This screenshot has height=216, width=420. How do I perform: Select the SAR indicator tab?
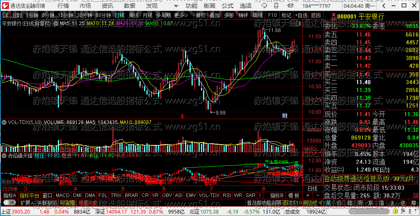tap(251, 195)
